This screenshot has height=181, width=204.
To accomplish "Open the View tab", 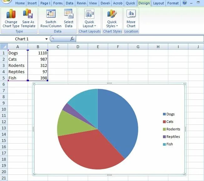I will 93,3.
